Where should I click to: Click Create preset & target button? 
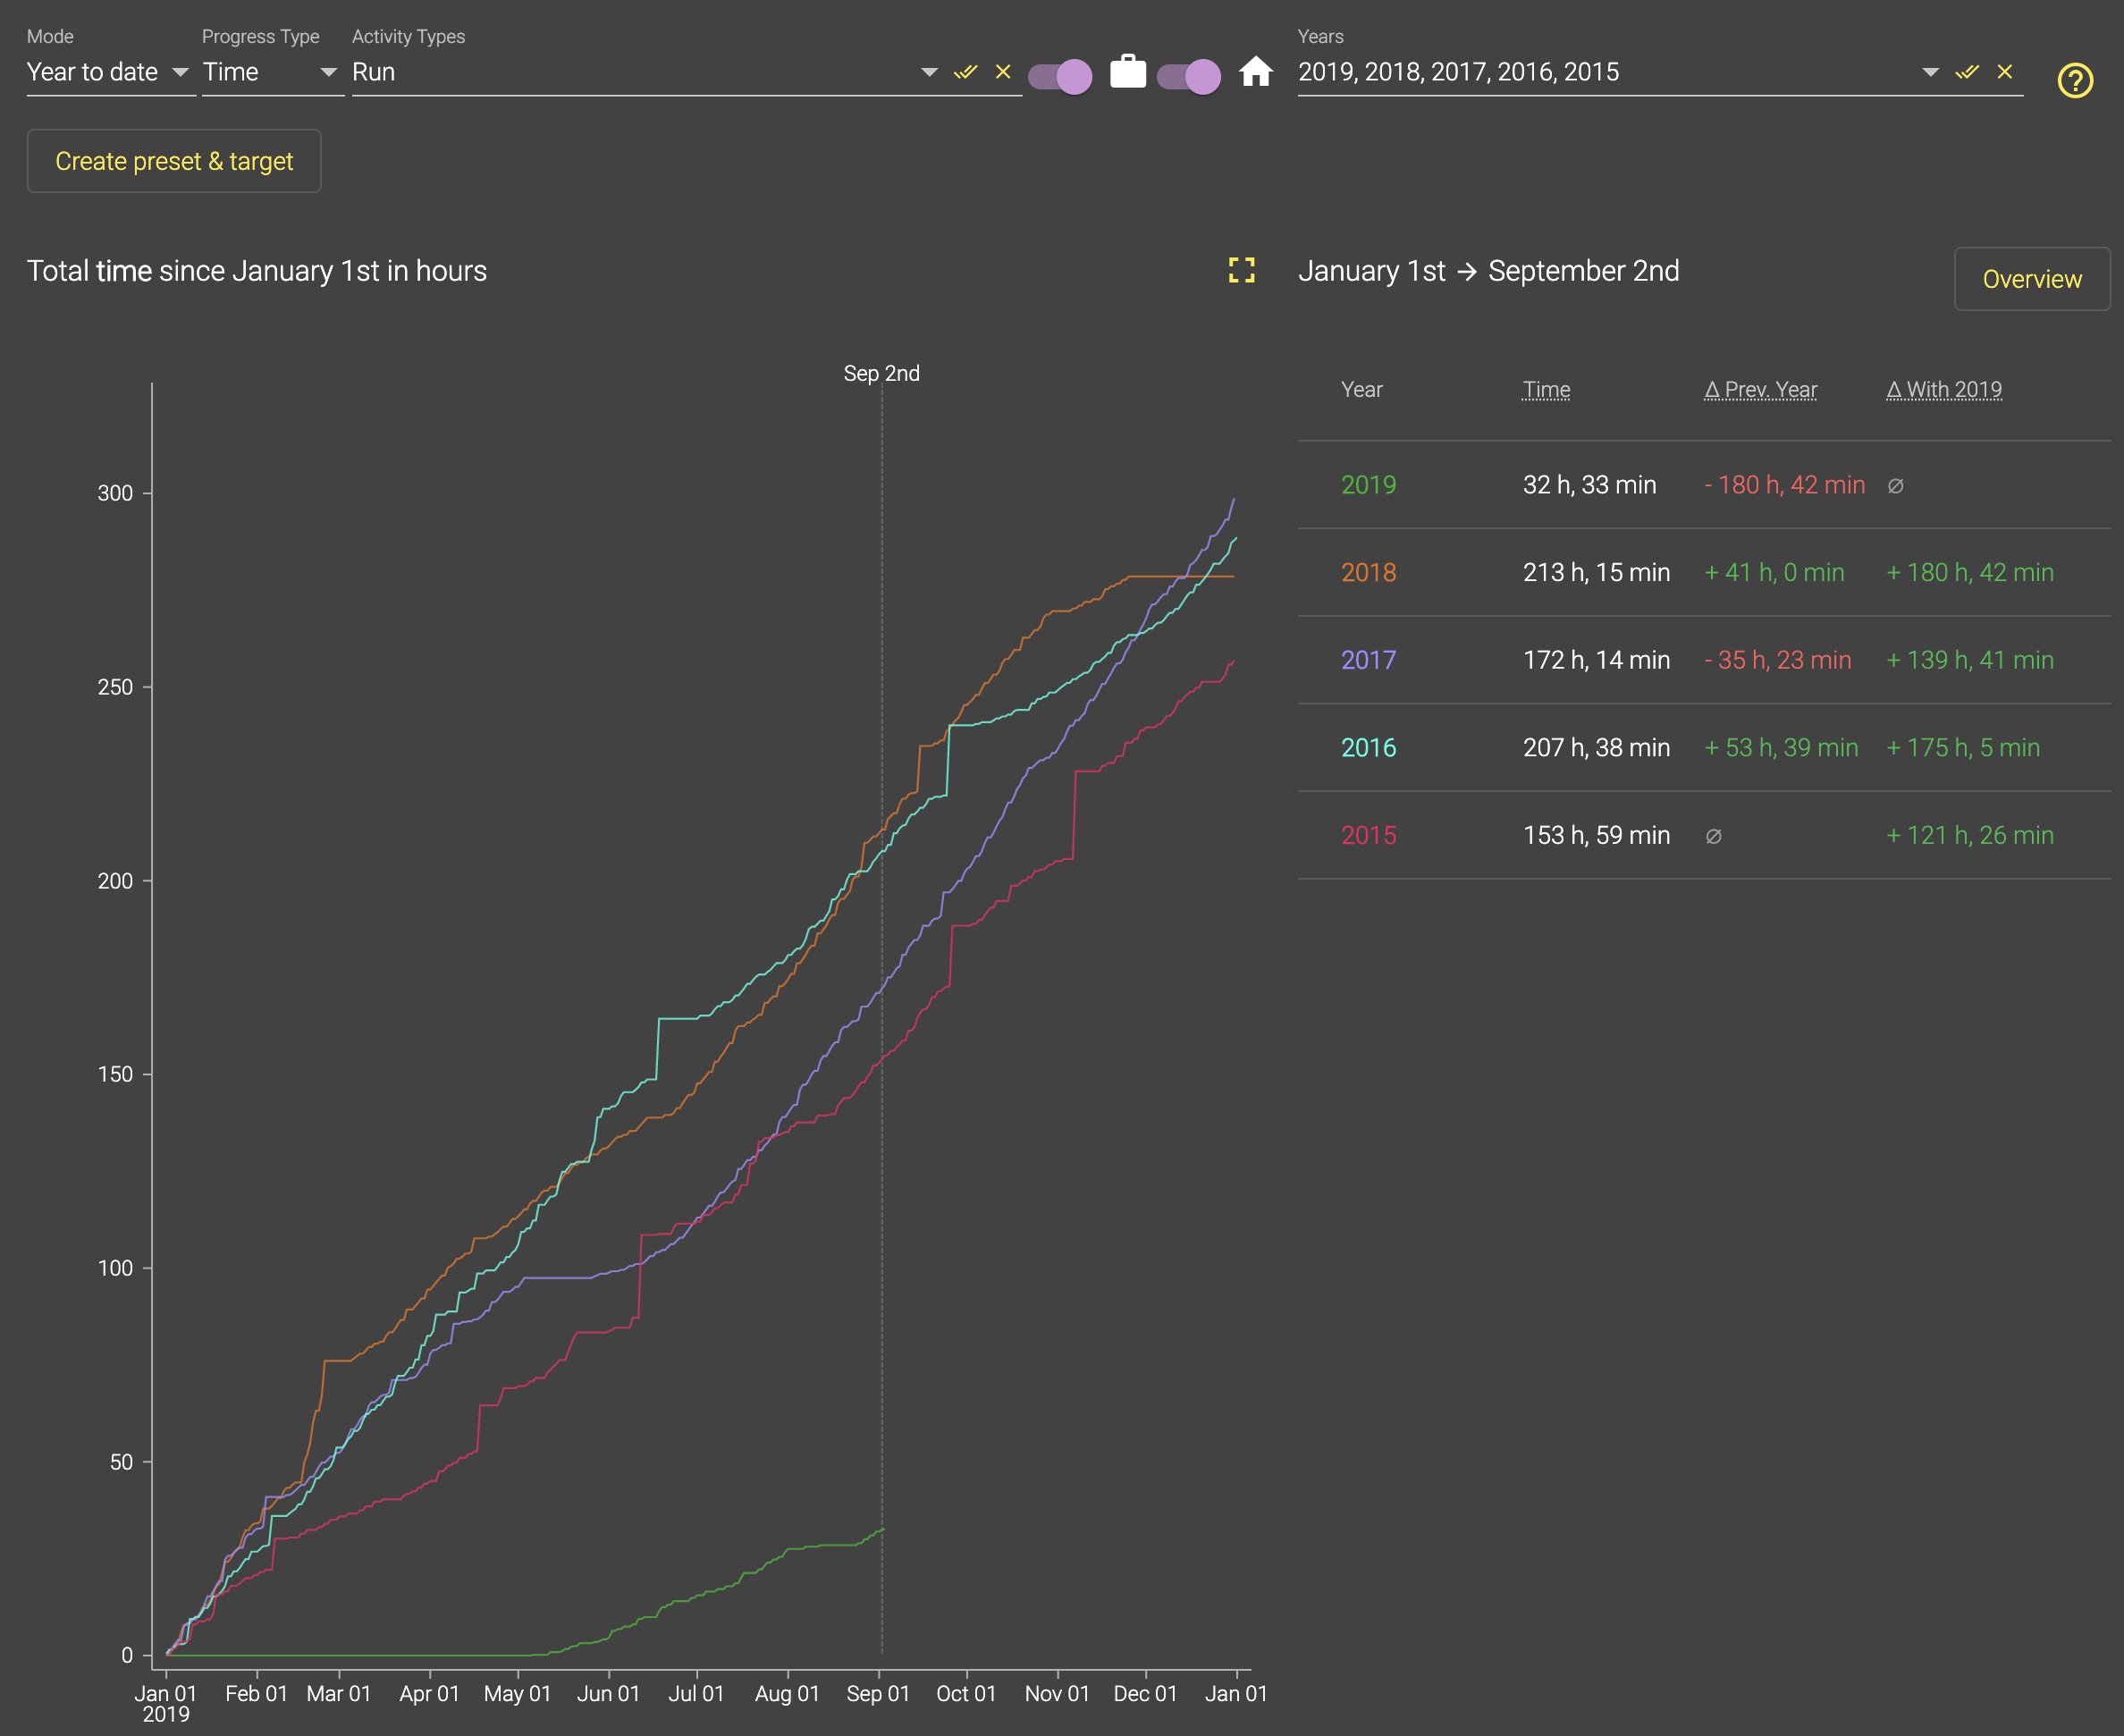pyautogui.click(x=174, y=161)
